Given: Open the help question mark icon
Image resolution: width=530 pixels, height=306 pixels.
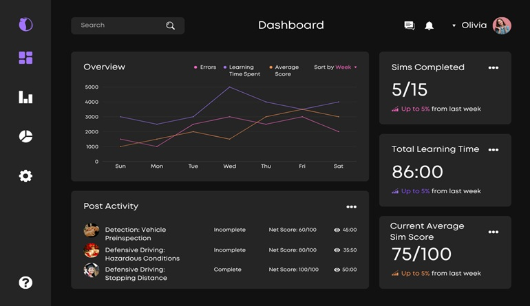Looking at the screenshot, I should click(x=25, y=283).
